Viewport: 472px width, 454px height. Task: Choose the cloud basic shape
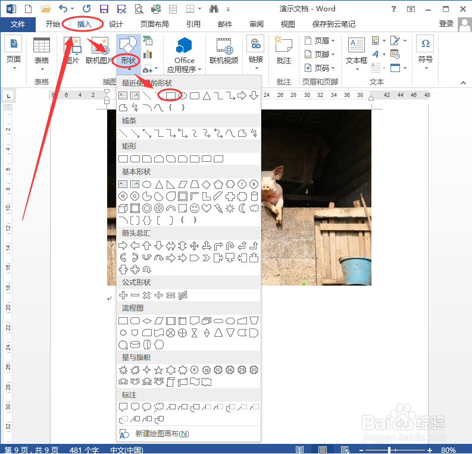254,208
